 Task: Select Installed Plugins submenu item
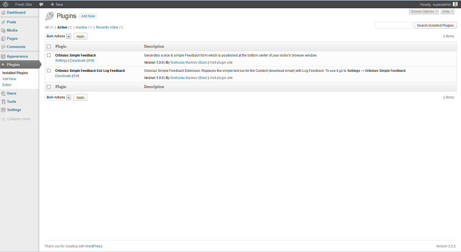point(15,73)
